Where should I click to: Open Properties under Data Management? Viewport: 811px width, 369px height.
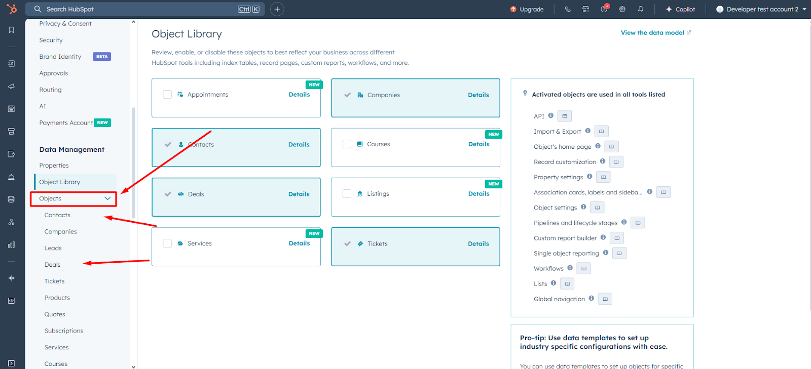click(x=54, y=166)
